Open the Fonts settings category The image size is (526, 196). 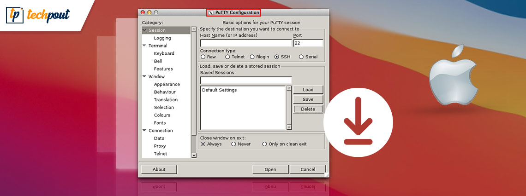pos(160,123)
